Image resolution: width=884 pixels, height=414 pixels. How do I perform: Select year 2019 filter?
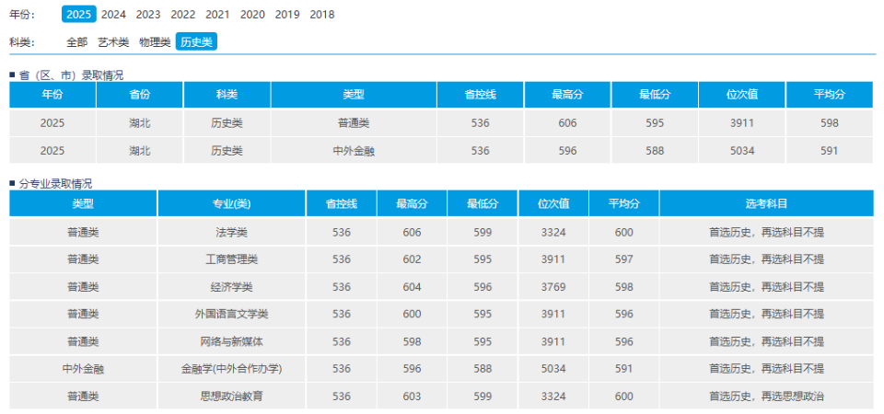tap(287, 15)
